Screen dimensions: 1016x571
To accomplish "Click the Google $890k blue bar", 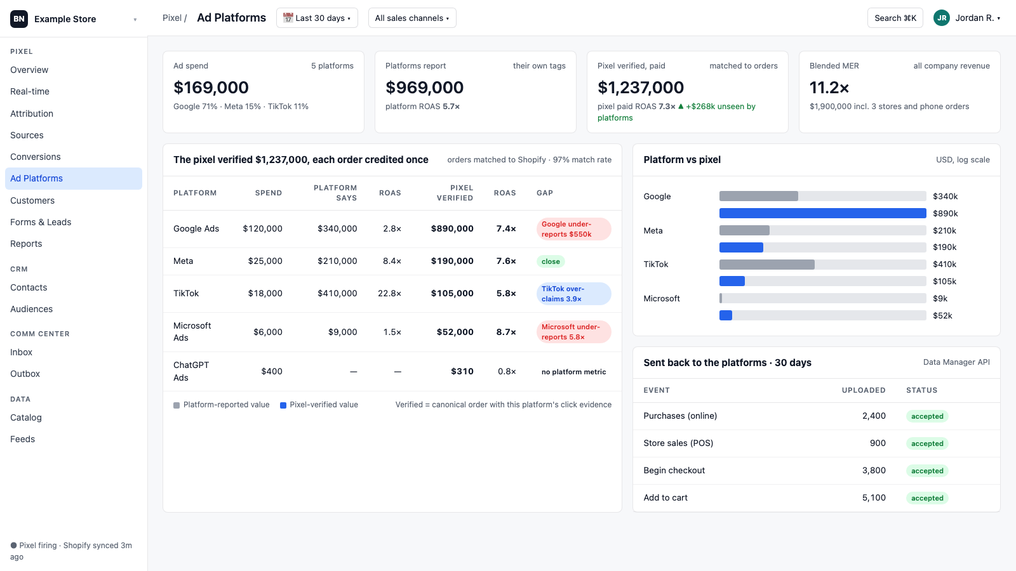I will [822, 213].
